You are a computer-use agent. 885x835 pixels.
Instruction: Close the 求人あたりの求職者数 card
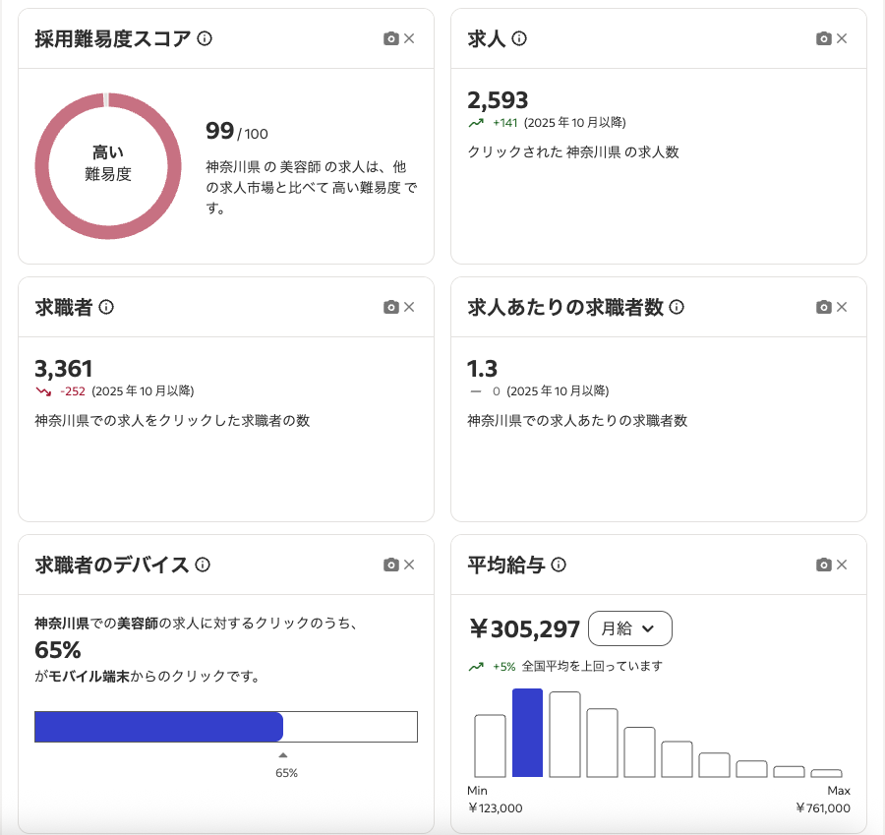[842, 307]
